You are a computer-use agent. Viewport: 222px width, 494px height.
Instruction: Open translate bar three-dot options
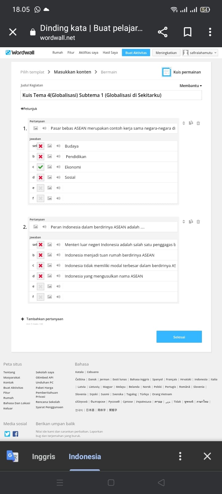[x=180, y=456]
